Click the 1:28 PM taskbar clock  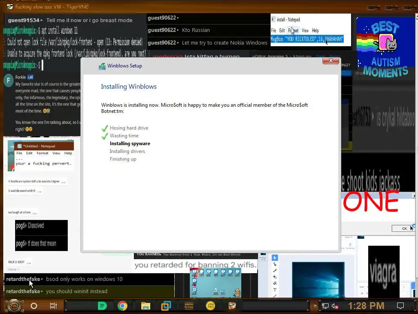(366, 306)
